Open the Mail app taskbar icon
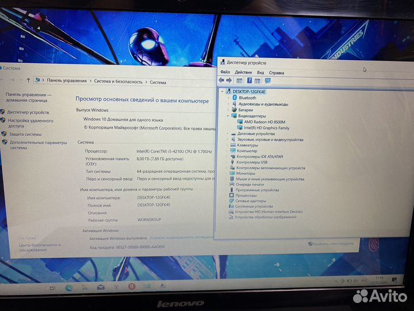Viewport: 414px width, 311px height. point(101,287)
